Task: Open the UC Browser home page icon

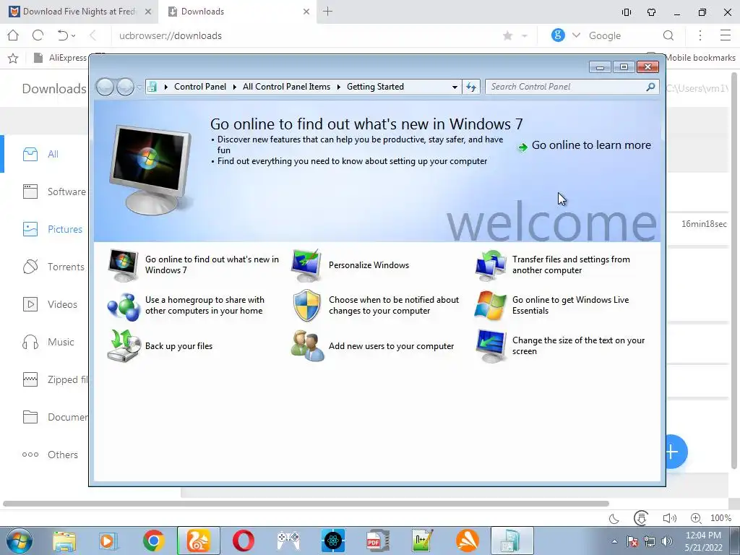Action: tap(13, 35)
